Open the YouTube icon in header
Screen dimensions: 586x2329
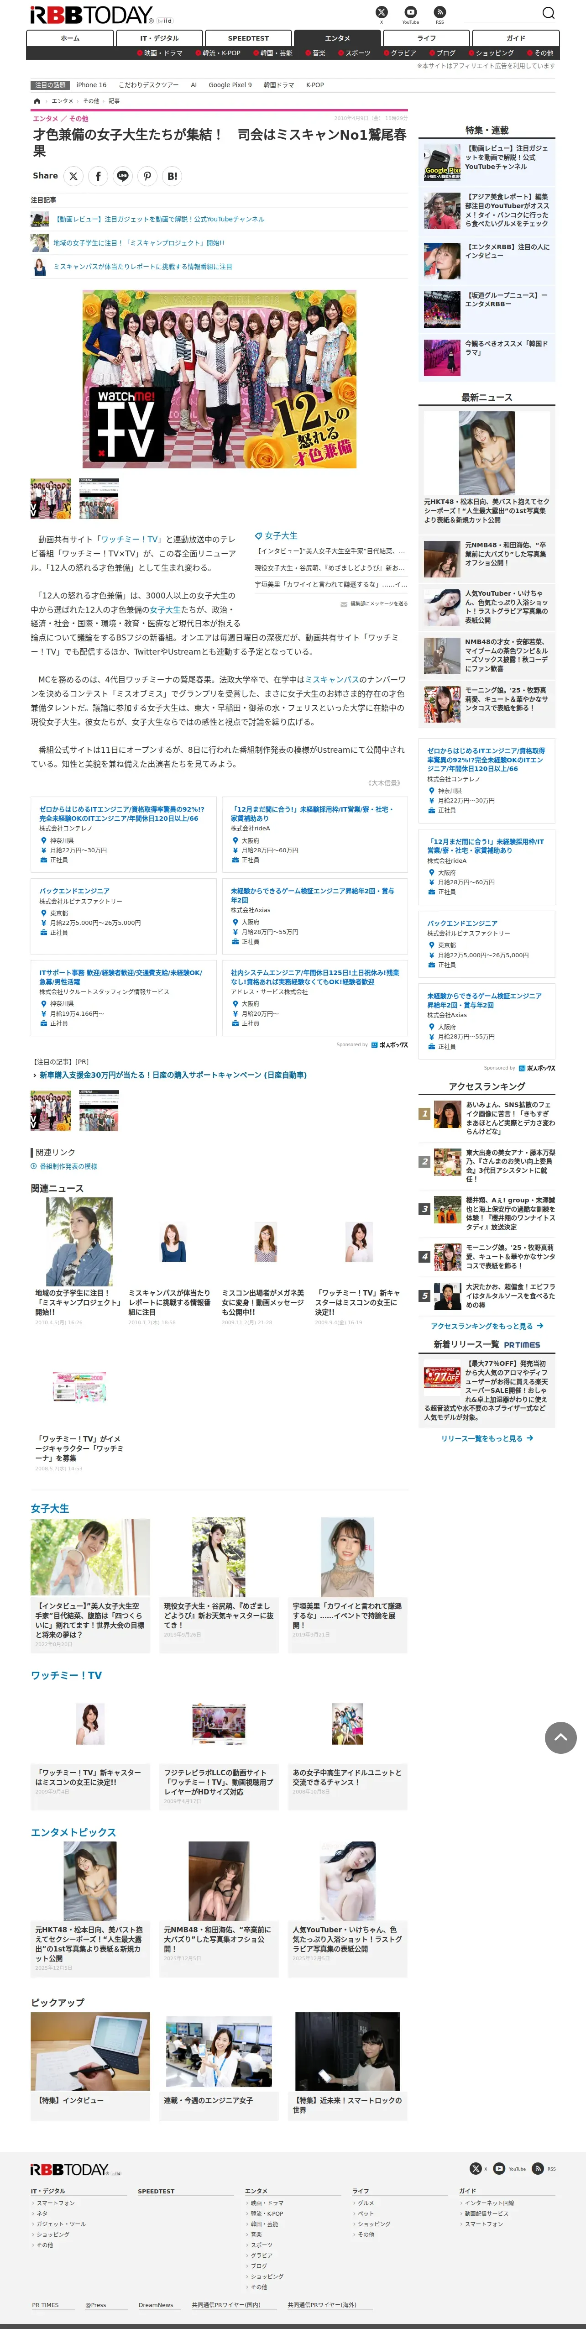pyautogui.click(x=411, y=12)
